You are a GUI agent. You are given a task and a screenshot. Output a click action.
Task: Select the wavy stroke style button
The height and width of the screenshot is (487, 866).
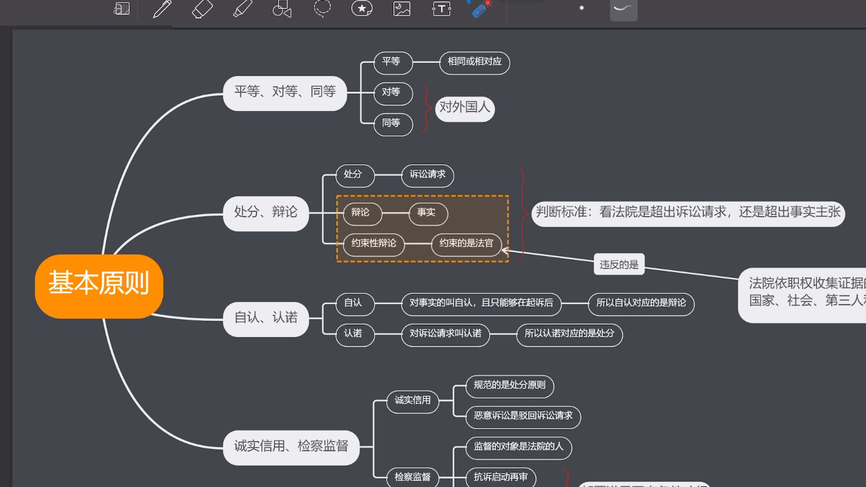624,8
